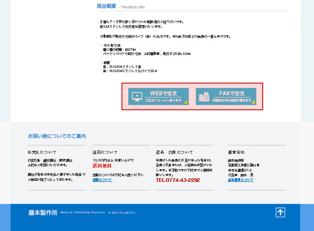314x231 pixels.
Task: Select the お支払について column heading
Action: [x=42, y=152]
